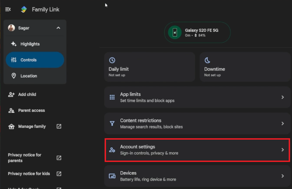Click external-link icon beside Privacy notice for parents
Image resolution: width=292 pixels, height=189 pixels.
click(x=59, y=158)
